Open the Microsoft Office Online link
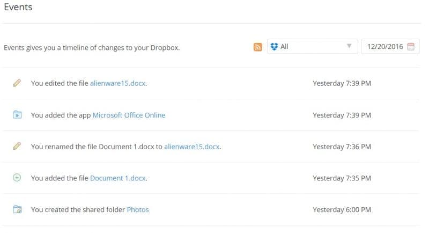The image size is (429, 233). point(129,115)
